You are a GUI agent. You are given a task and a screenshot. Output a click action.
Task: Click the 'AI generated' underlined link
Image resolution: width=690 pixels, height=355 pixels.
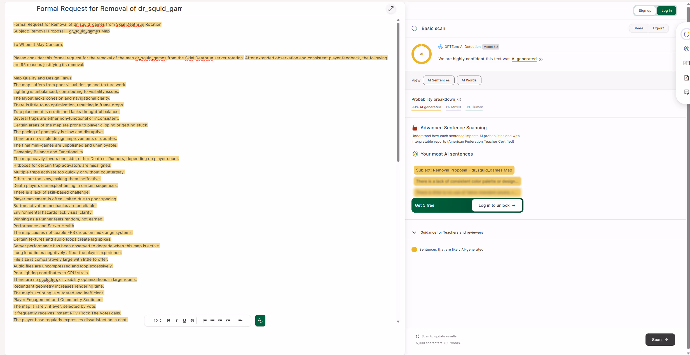click(524, 59)
